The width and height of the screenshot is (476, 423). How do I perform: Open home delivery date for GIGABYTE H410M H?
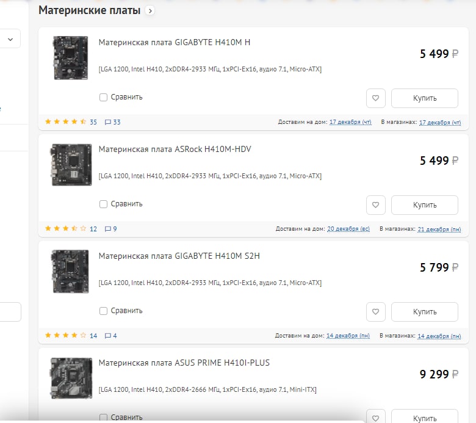coord(350,122)
